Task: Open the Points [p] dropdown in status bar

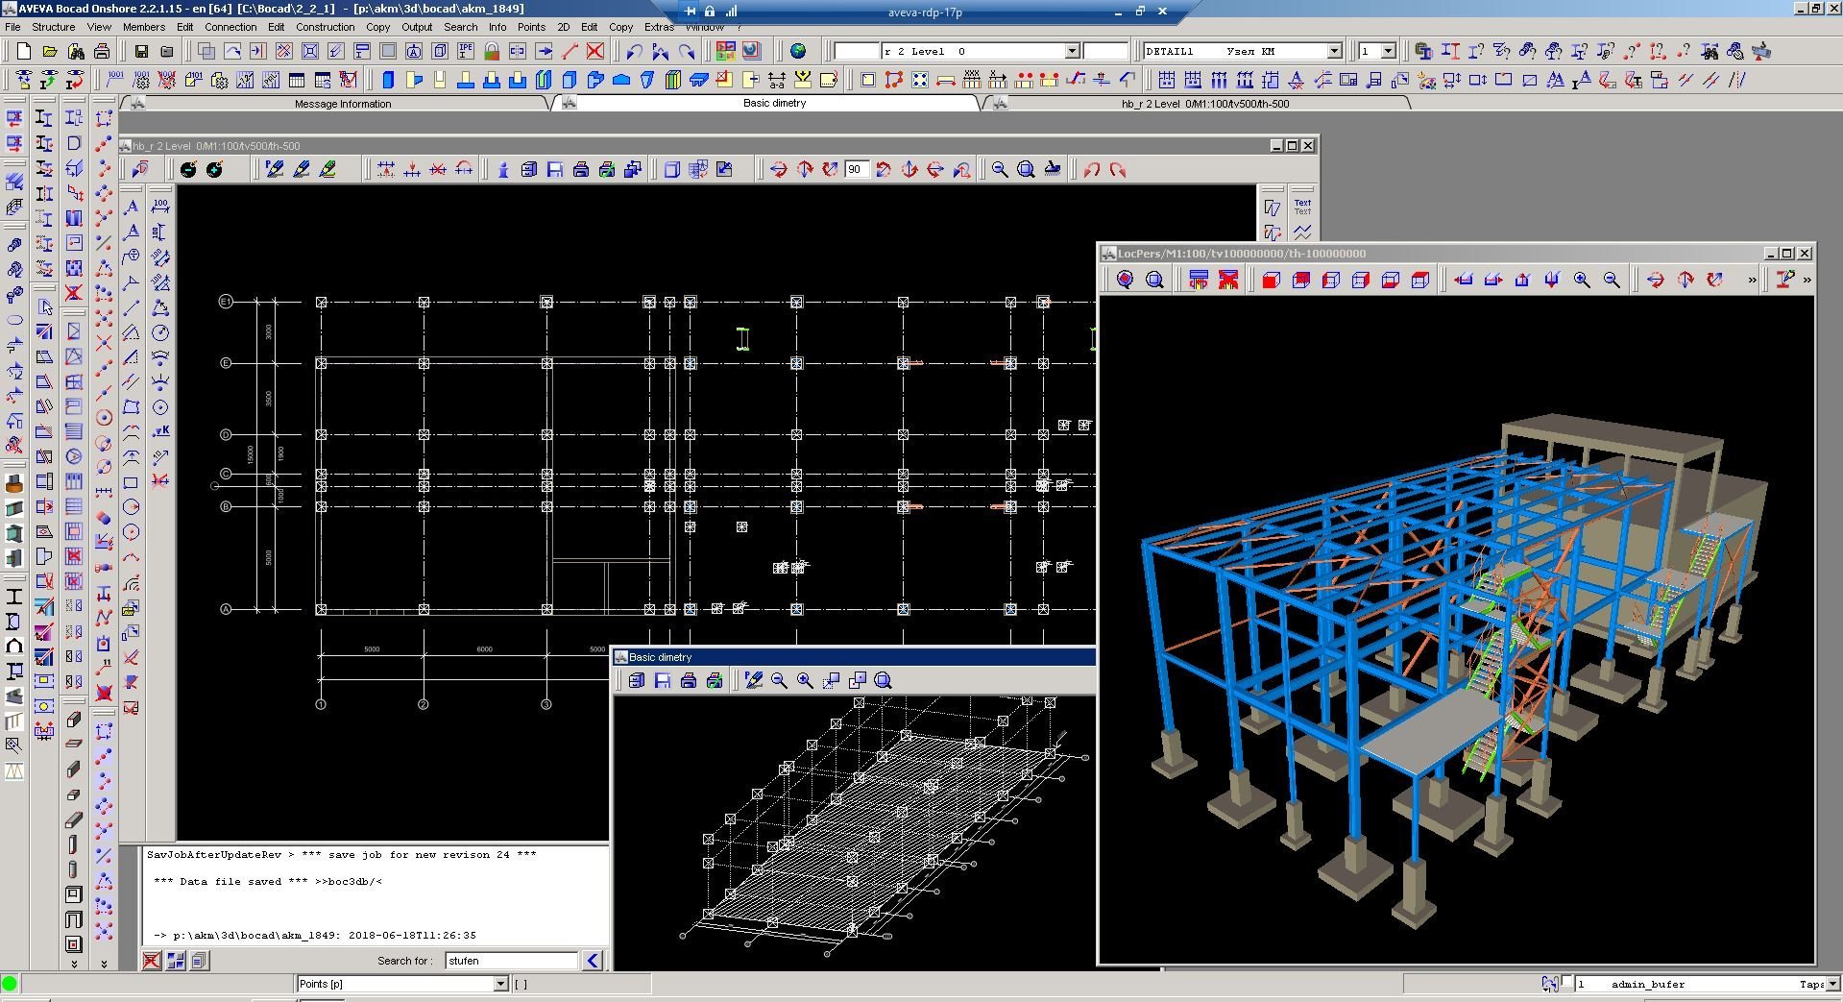Action: point(500,984)
